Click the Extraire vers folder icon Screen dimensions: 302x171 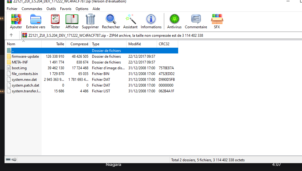(36, 19)
